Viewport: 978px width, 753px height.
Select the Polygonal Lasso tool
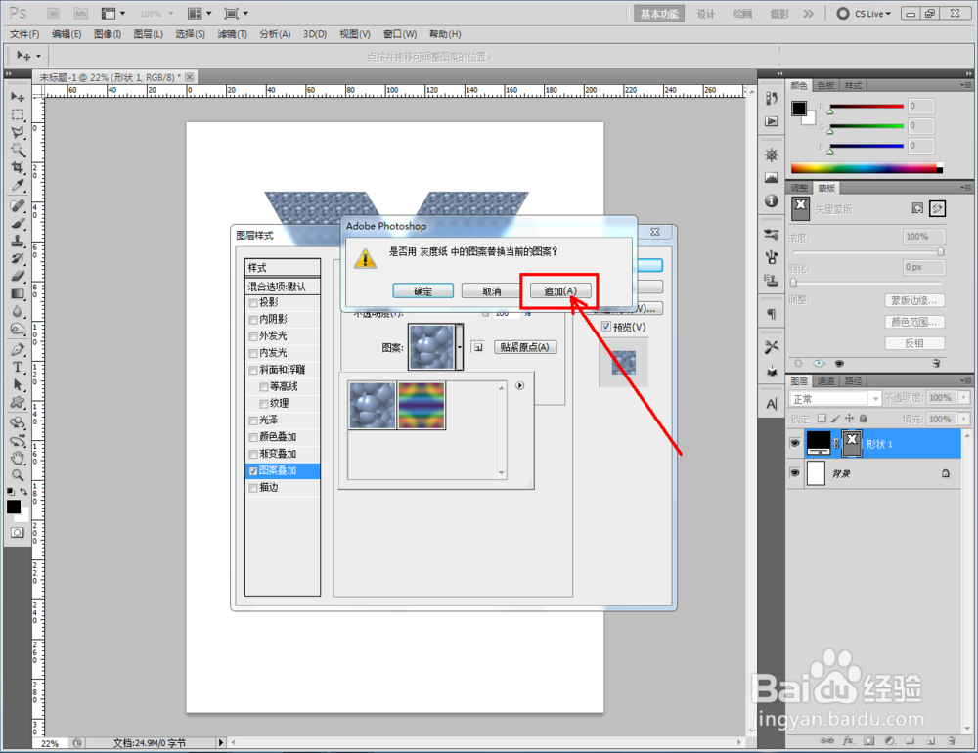tap(18, 132)
